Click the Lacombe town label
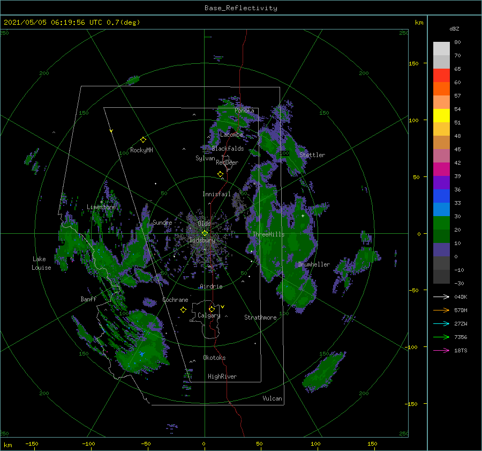Image resolution: width=482 pixels, height=451 pixels. [231, 135]
